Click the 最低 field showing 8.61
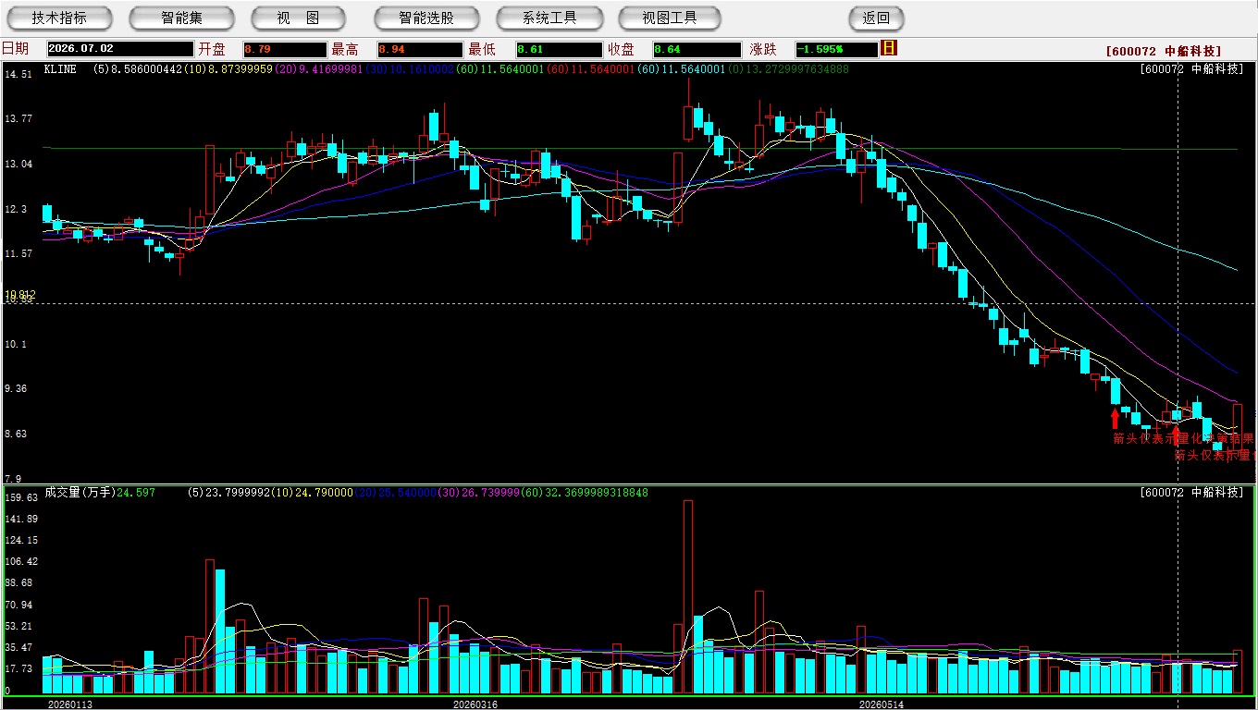The height and width of the screenshot is (710, 1258). point(559,49)
